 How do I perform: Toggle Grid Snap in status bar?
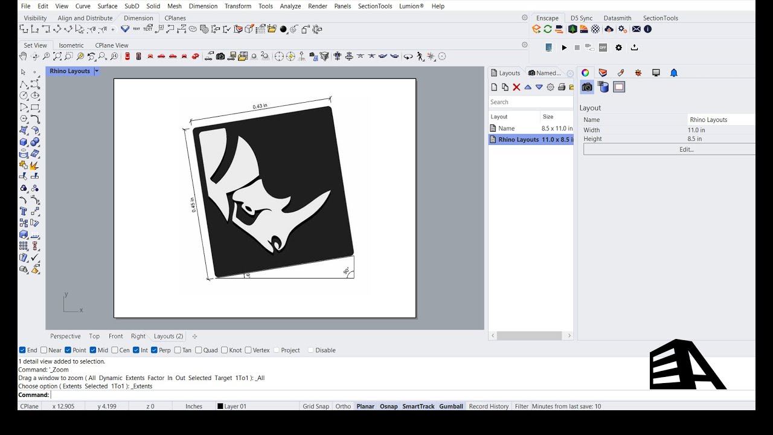pyautogui.click(x=316, y=407)
